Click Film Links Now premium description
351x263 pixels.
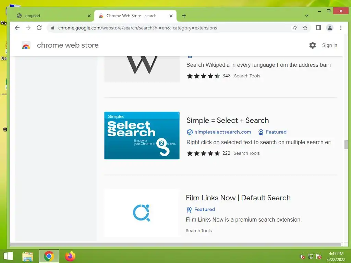tap(244, 220)
